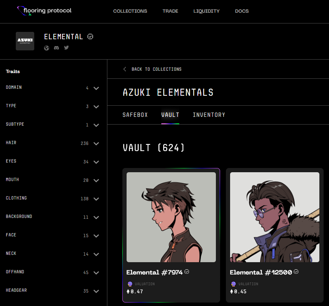Go BACK TO COLLECTIONS

point(157,69)
